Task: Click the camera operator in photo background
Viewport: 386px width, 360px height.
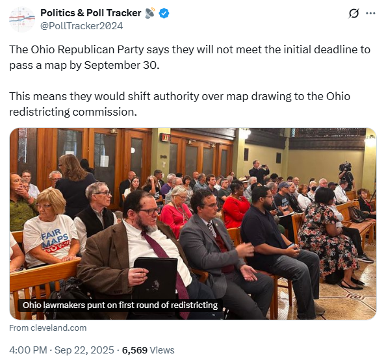Action: click(346, 175)
